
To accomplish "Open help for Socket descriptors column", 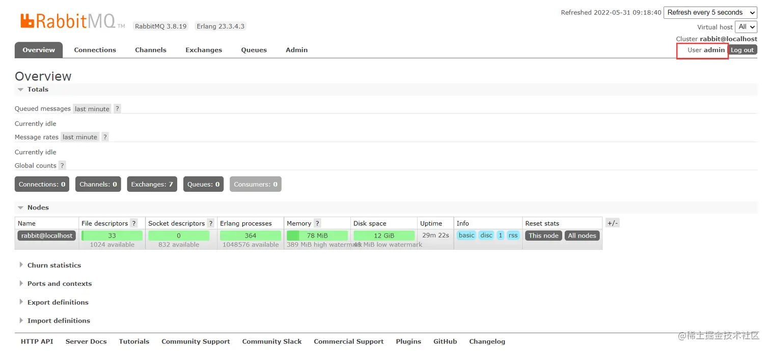I will click(211, 223).
